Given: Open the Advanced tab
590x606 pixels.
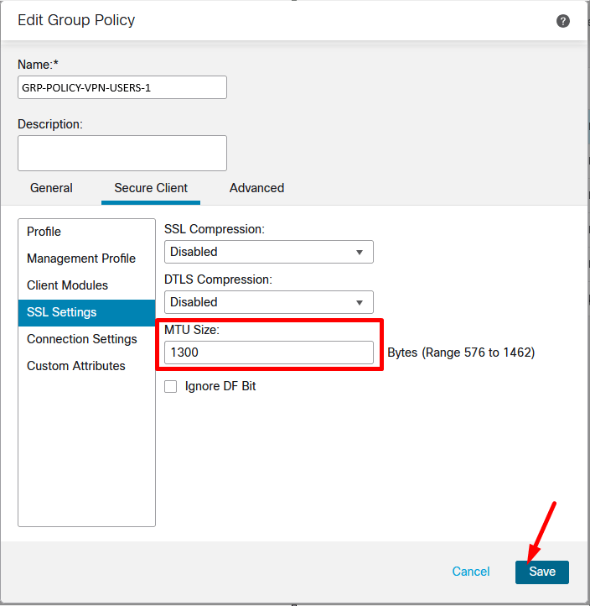Looking at the screenshot, I should tap(256, 188).
